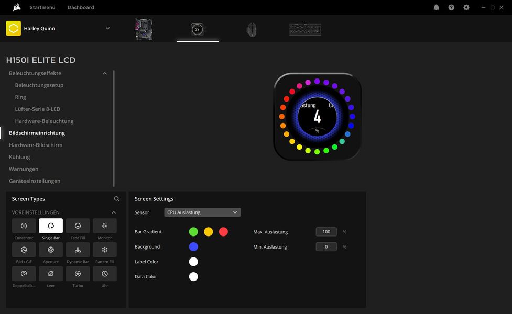The height and width of the screenshot is (314, 512).
Task: Open Hardware-Beleuchtung entry
Action: pos(44,121)
